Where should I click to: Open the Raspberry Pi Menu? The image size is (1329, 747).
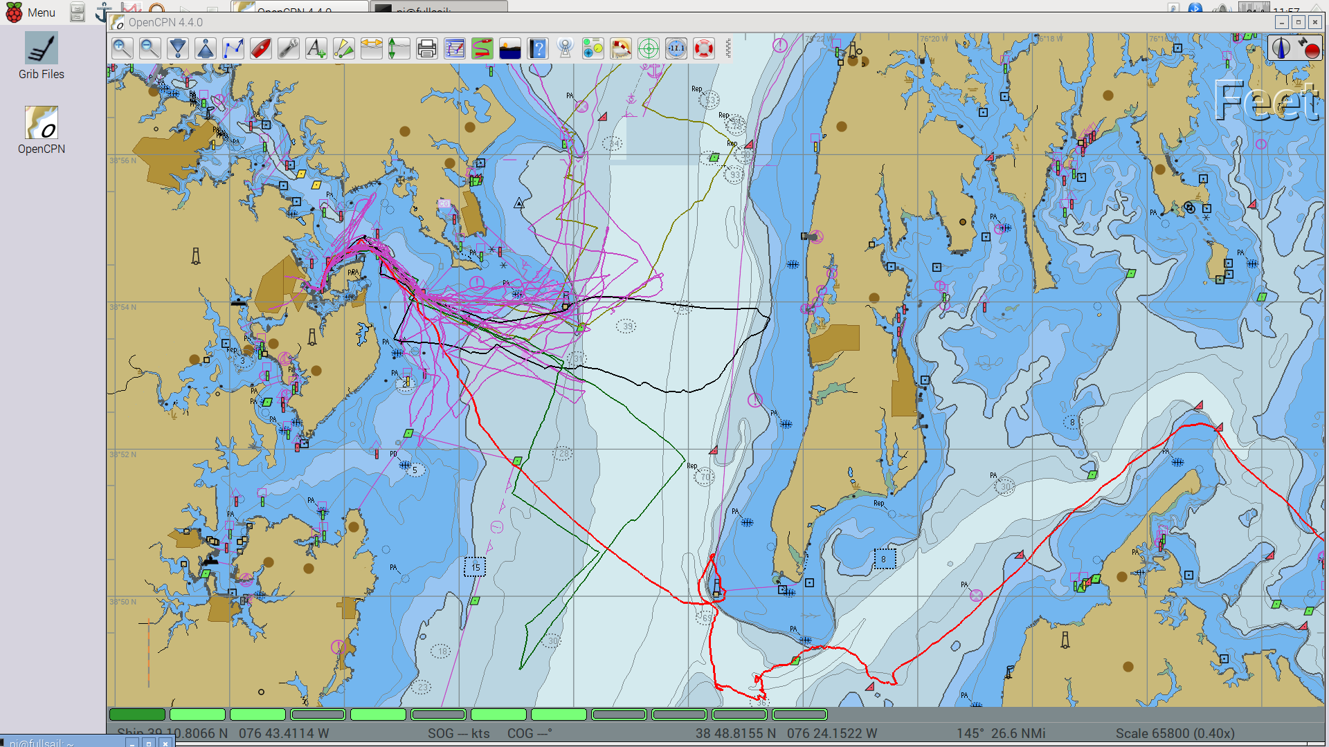[30, 12]
